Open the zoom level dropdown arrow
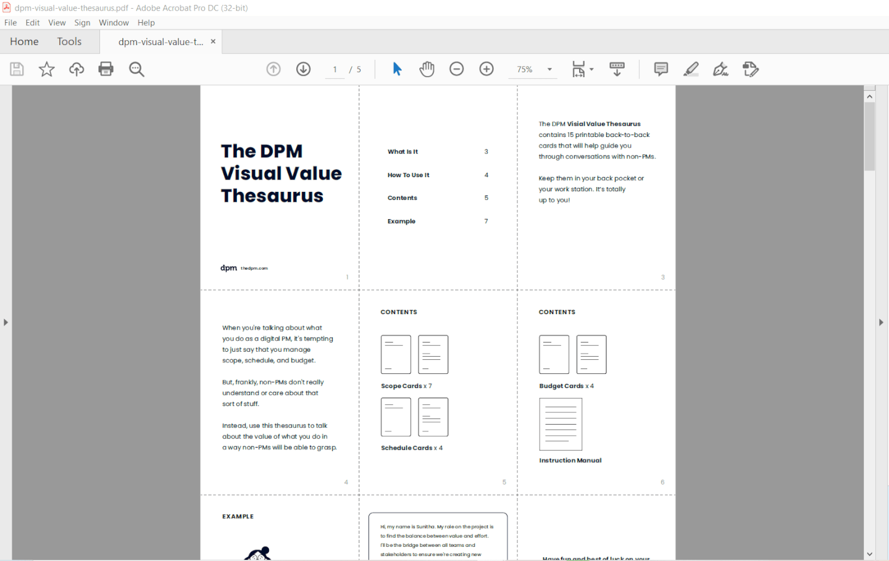 coord(549,70)
